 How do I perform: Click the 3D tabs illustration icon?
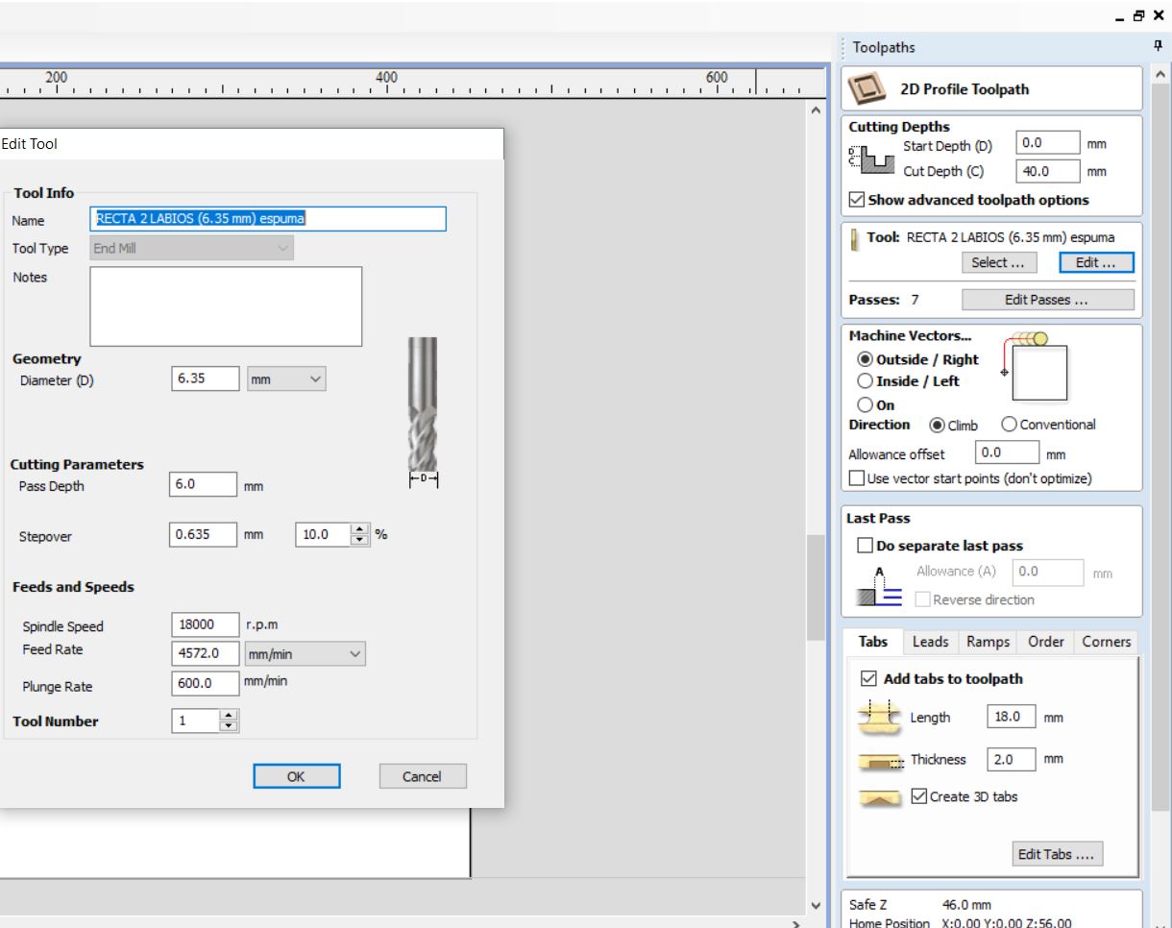(879, 797)
